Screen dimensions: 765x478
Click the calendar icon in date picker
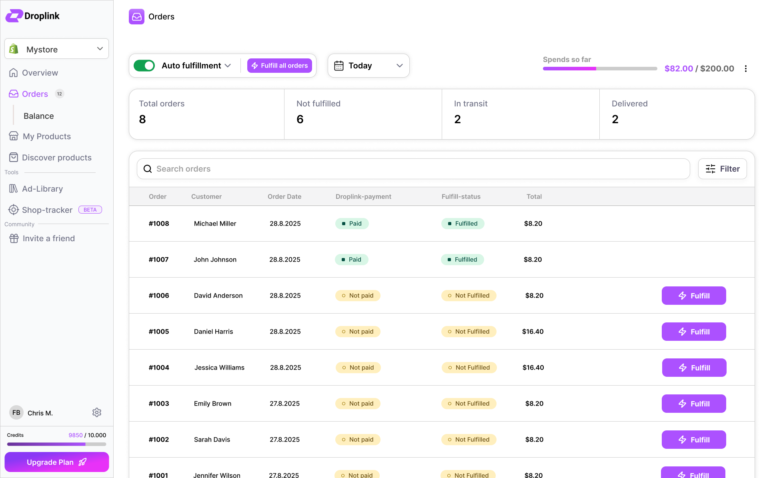pos(339,66)
